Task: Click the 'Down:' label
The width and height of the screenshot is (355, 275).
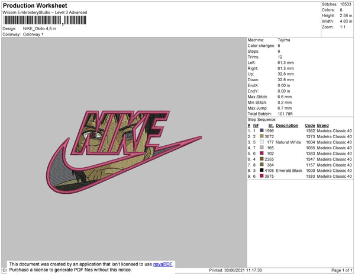Action: tap(253, 79)
